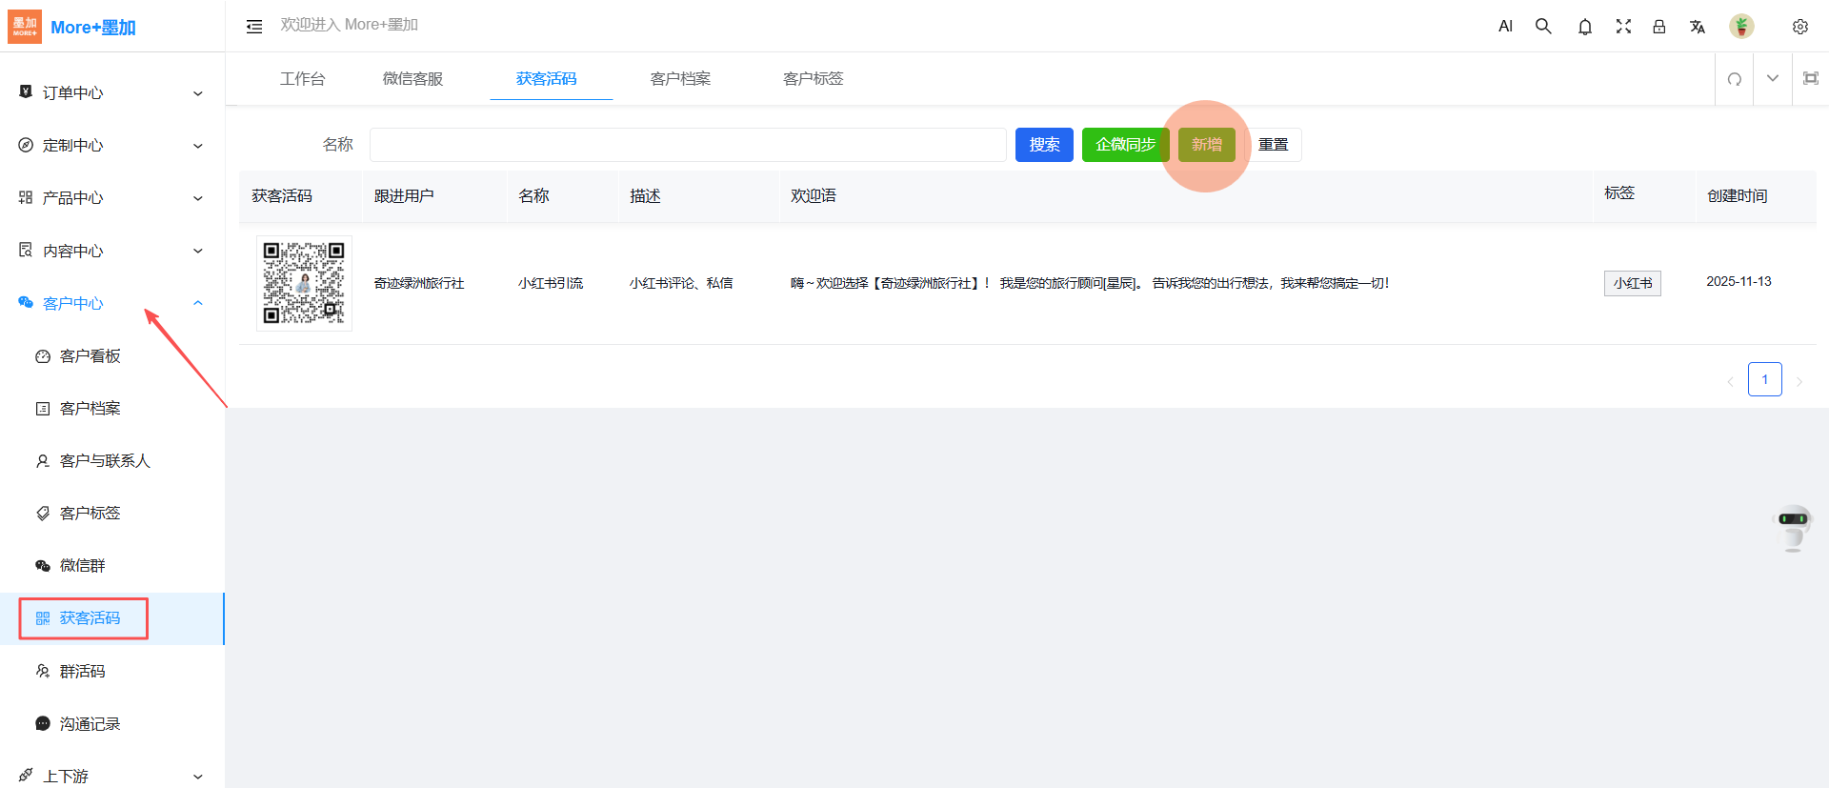
Task: Collapse the sidebar menu icon
Action: [x=254, y=27]
